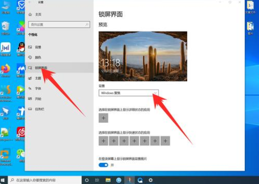Image resolution: width=259 pixels, height=184 pixels.
Task: Open Settings gear in the taskbar
Action: 150,180
